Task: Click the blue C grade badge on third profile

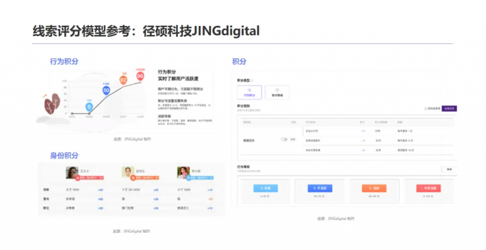Action: 200,178
